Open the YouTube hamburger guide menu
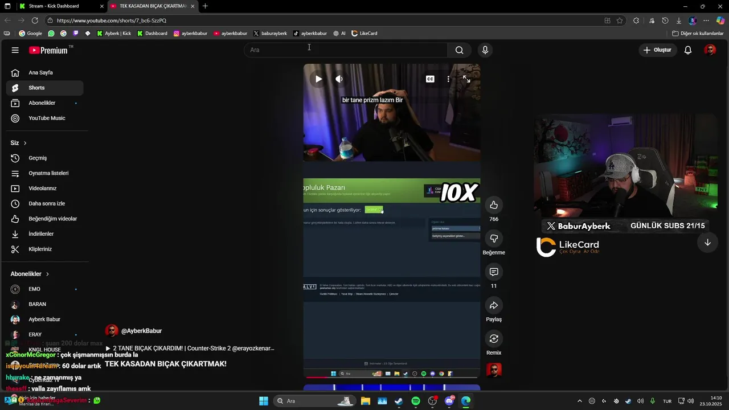Screen dimensions: 729x410 tap(15, 50)
